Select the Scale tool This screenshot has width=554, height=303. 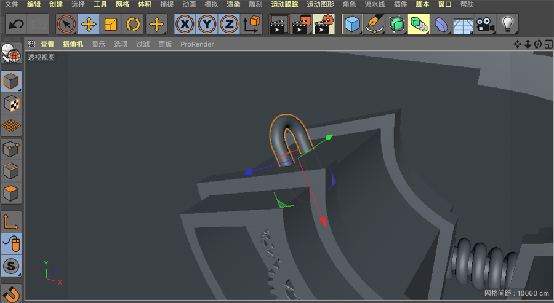(x=111, y=25)
